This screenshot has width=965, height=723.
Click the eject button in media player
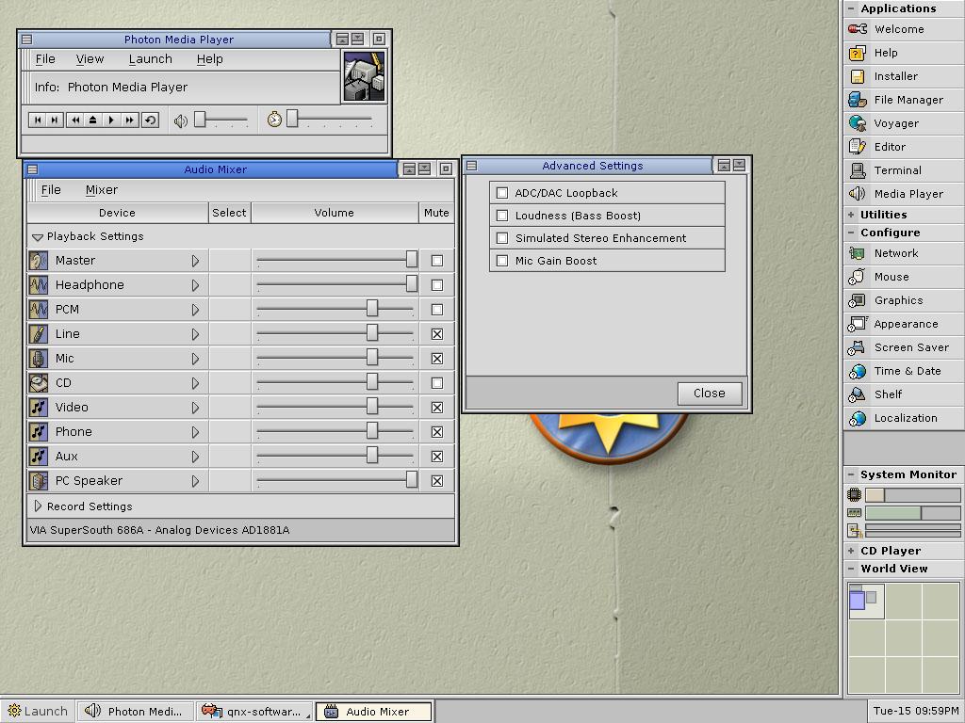[x=92, y=120]
